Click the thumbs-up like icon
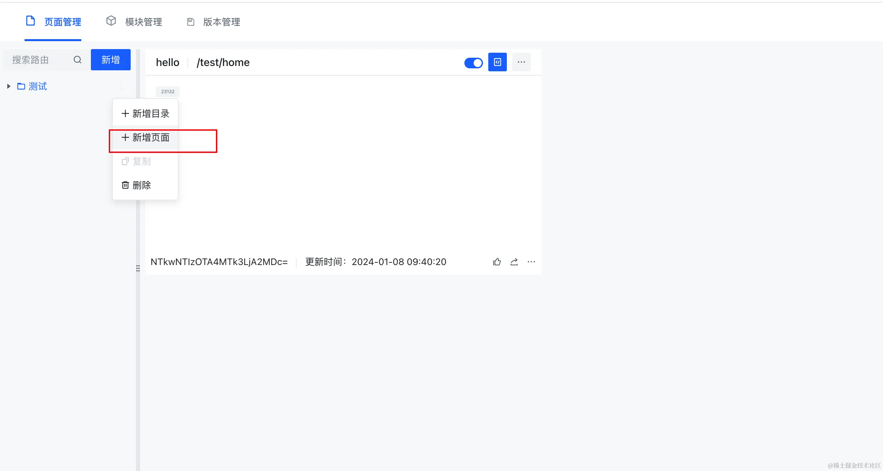Screen dimensions: 883x471 tap(497, 262)
